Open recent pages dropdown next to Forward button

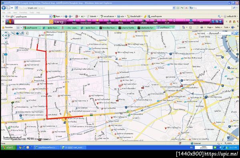tap(12, 8)
